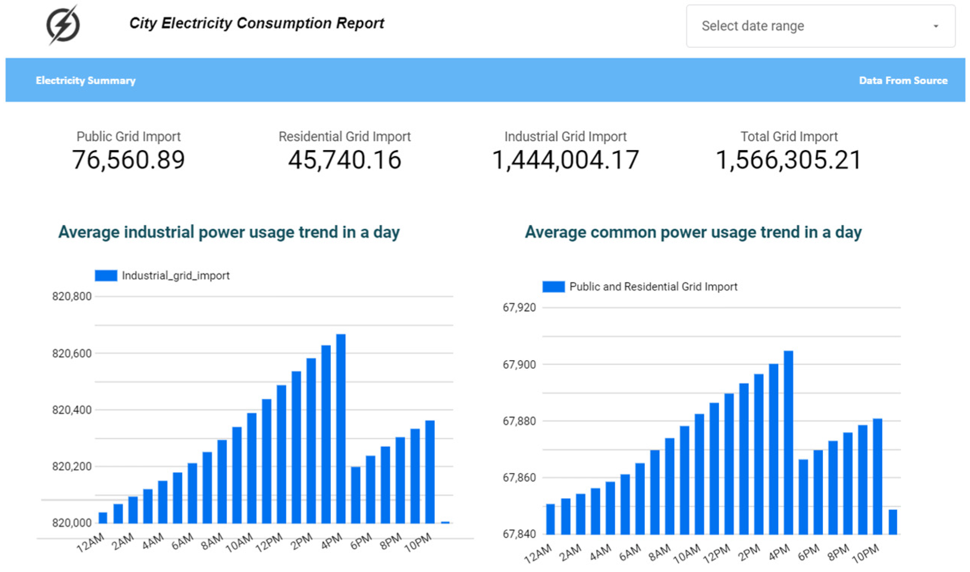Click the Industrial_grid_import legend label

pyautogui.click(x=176, y=275)
